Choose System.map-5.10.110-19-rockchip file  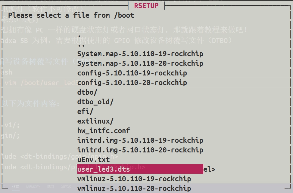pos(140,54)
